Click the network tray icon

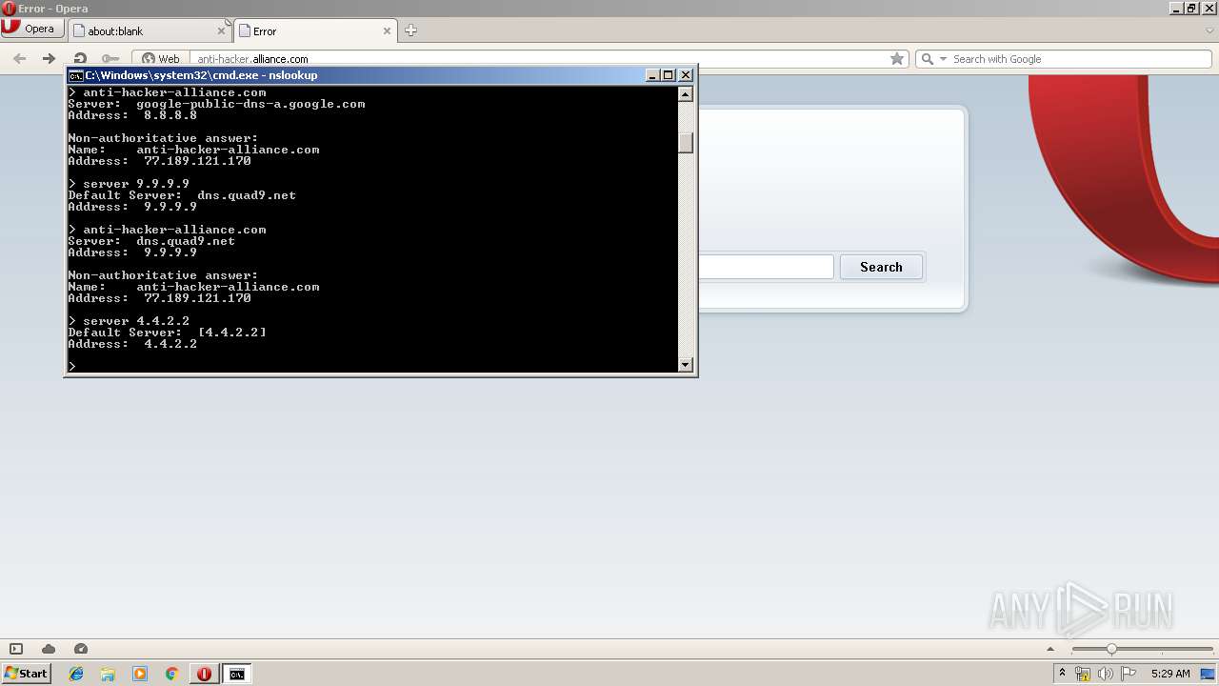pyautogui.click(x=1083, y=674)
